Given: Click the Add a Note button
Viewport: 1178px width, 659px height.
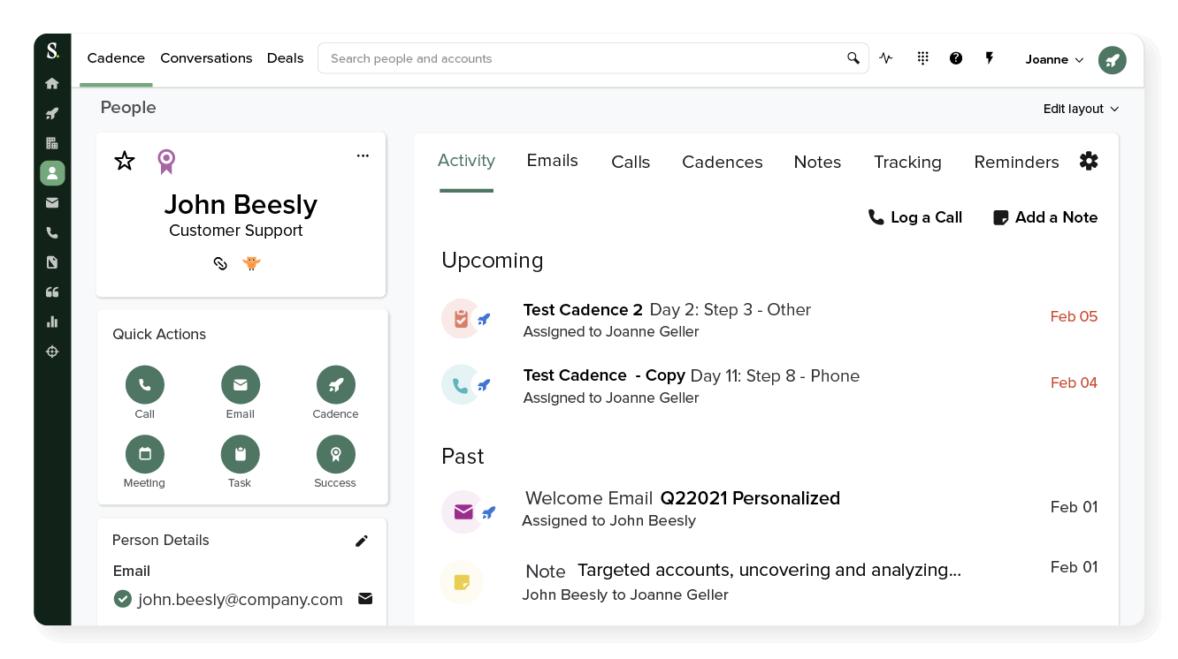Looking at the screenshot, I should coord(1045,216).
